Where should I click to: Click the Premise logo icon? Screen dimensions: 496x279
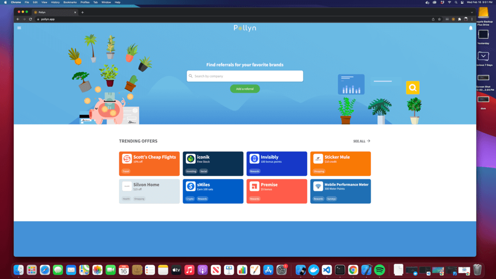coord(254,186)
